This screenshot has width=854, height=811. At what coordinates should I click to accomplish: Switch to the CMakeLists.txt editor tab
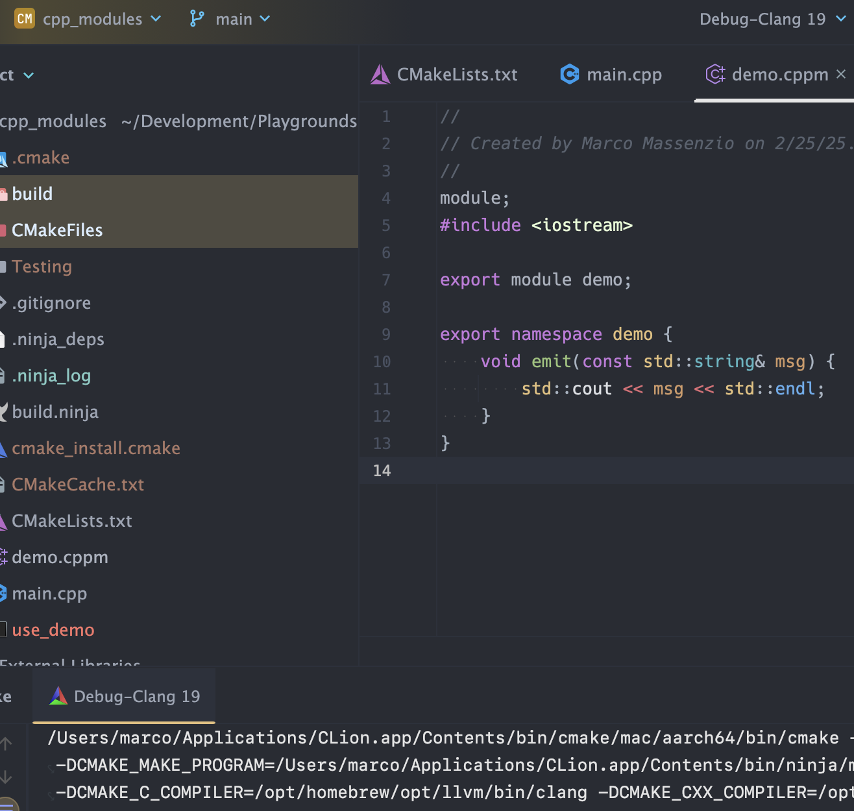[x=457, y=75]
